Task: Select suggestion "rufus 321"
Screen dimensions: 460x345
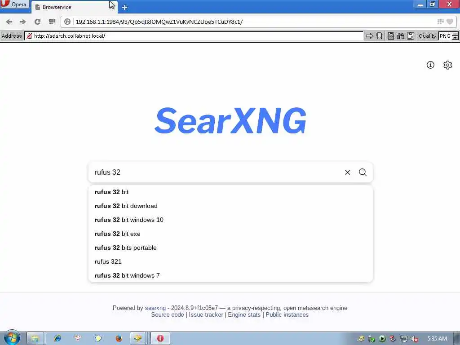Action: point(230,262)
